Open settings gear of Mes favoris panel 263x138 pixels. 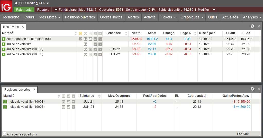coord(253,26)
